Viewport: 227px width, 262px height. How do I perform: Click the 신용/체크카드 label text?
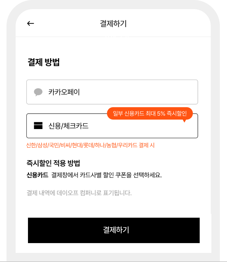(68, 126)
